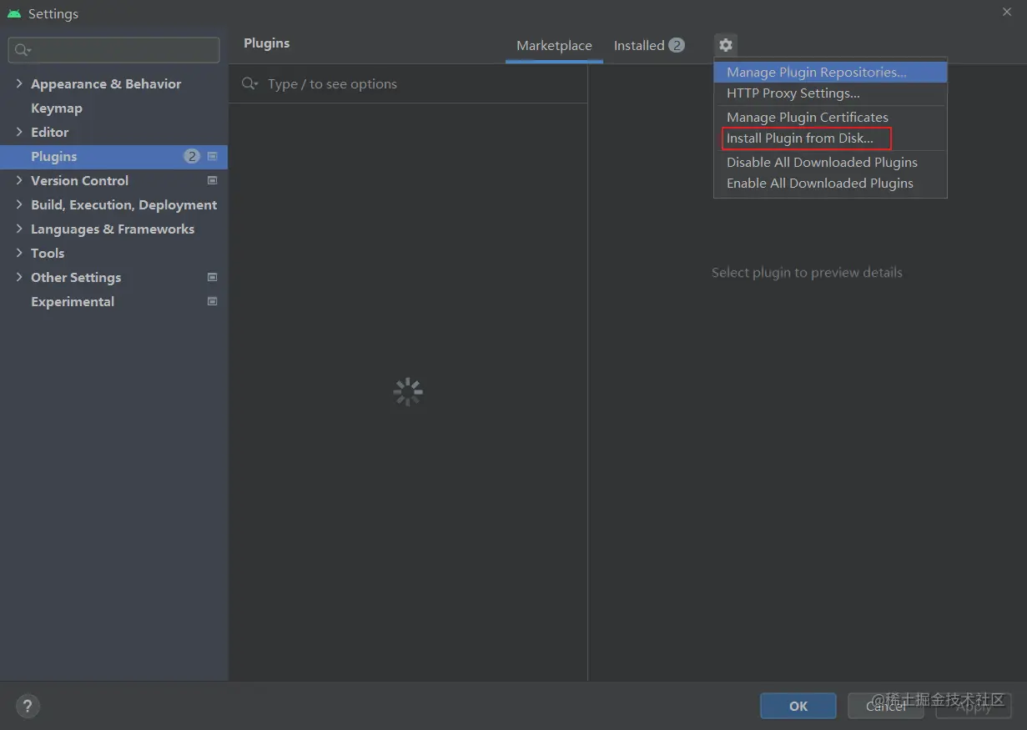Click 'Select plugin to preview details' text
1027x730 pixels.
(x=807, y=273)
